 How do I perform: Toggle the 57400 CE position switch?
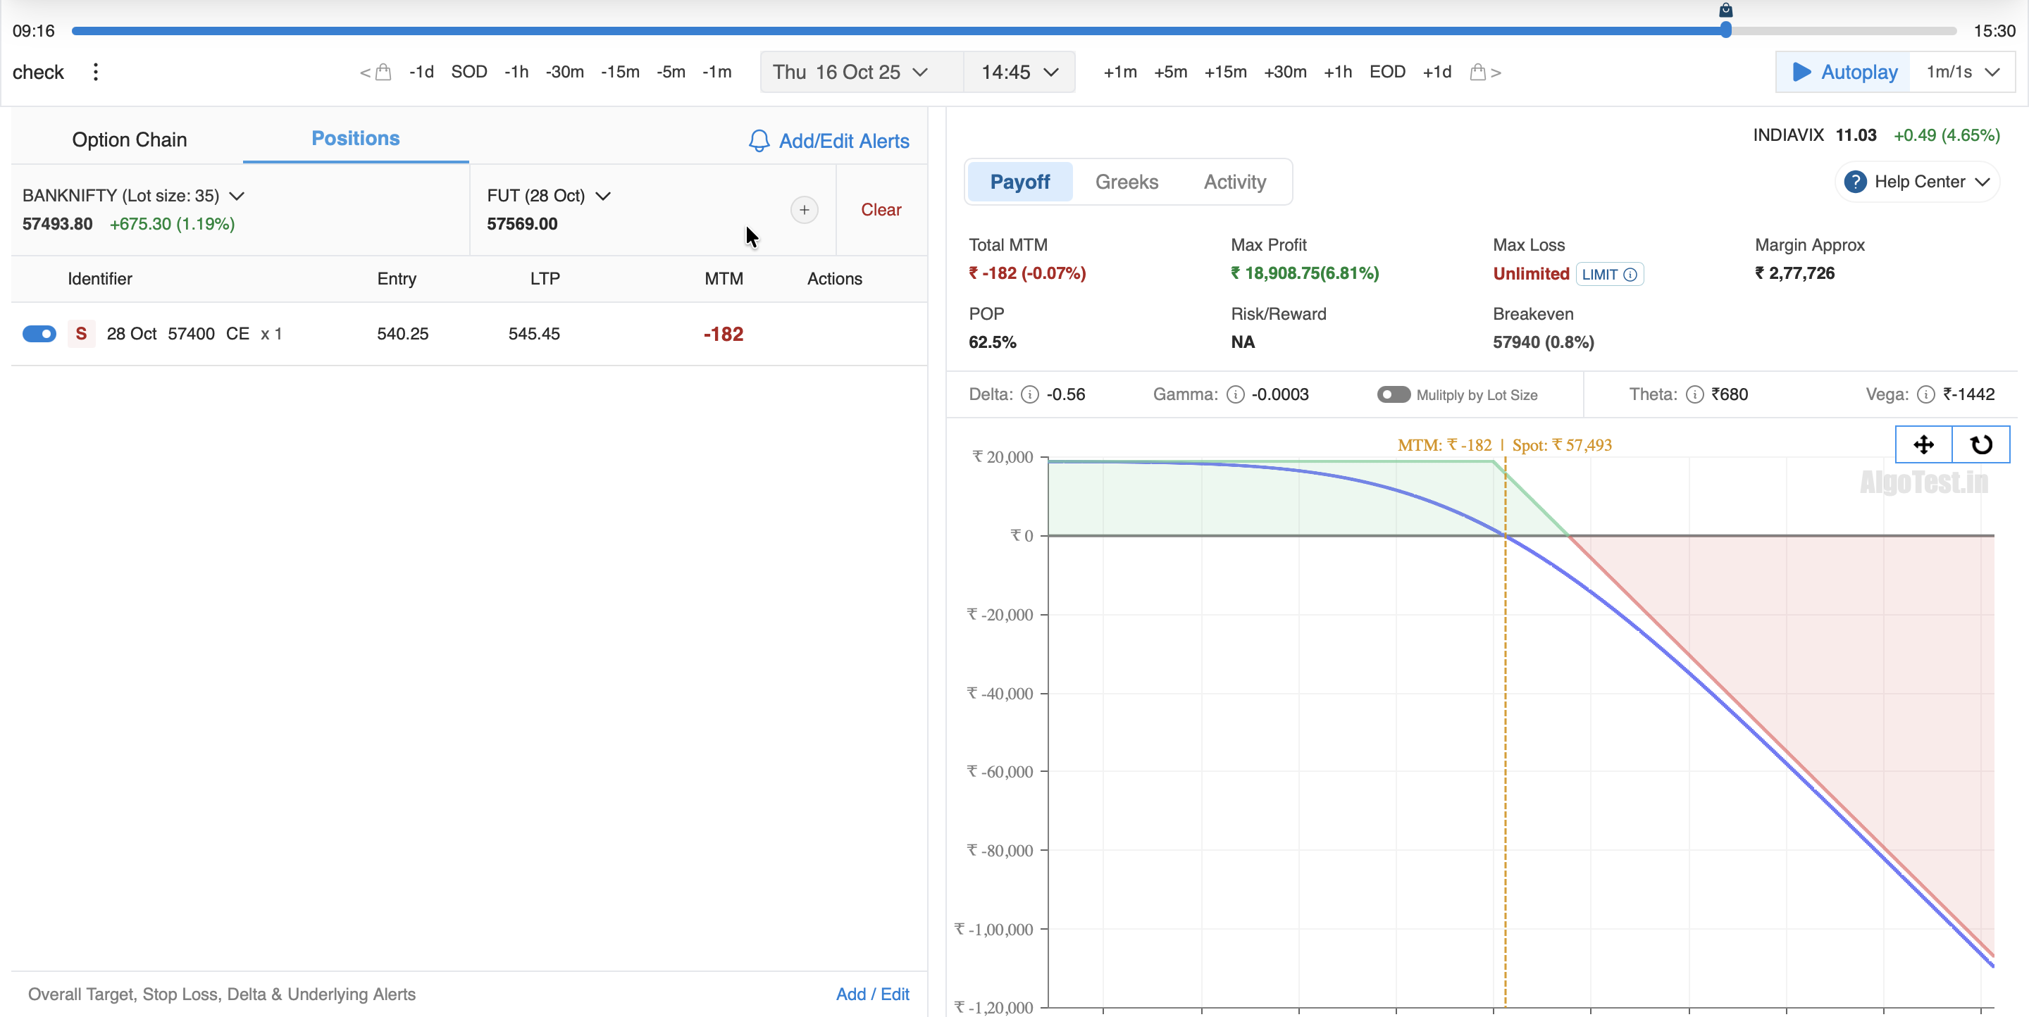pyautogui.click(x=39, y=334)
